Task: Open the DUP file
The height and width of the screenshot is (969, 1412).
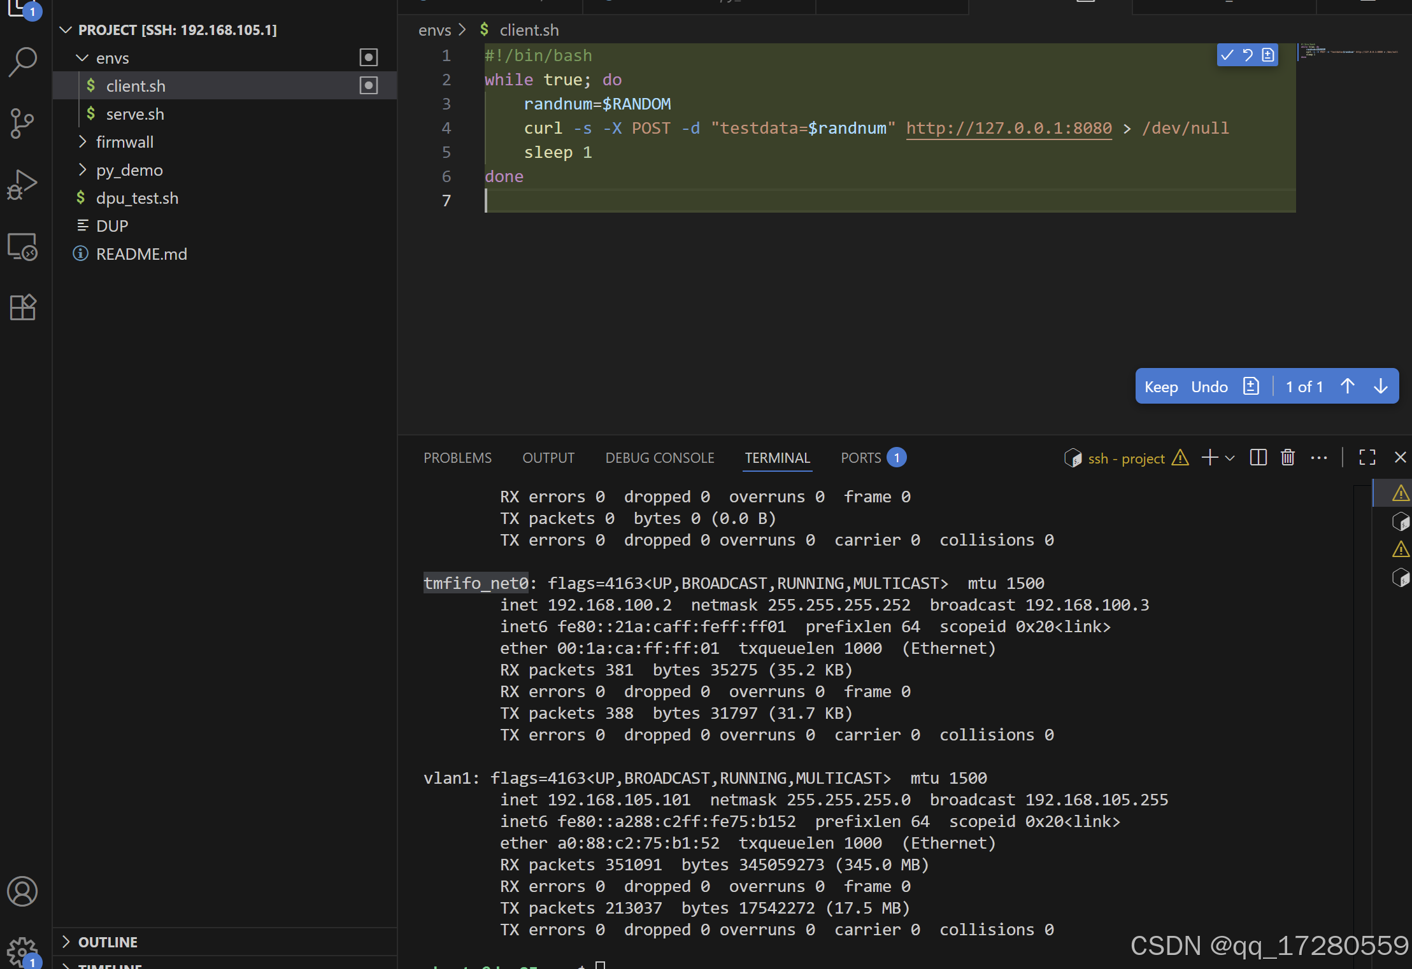Action: [x=225, y=226]
